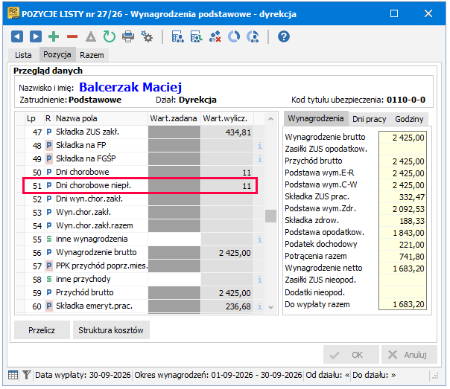Click Okres wynagrodzeń status bar entry
Image resolution: width=450 pixels, height=389 pixels.
pos(218,375)
